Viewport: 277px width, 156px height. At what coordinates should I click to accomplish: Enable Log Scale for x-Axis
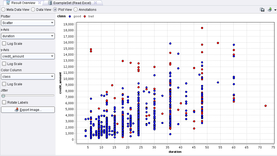coord(4,43)
